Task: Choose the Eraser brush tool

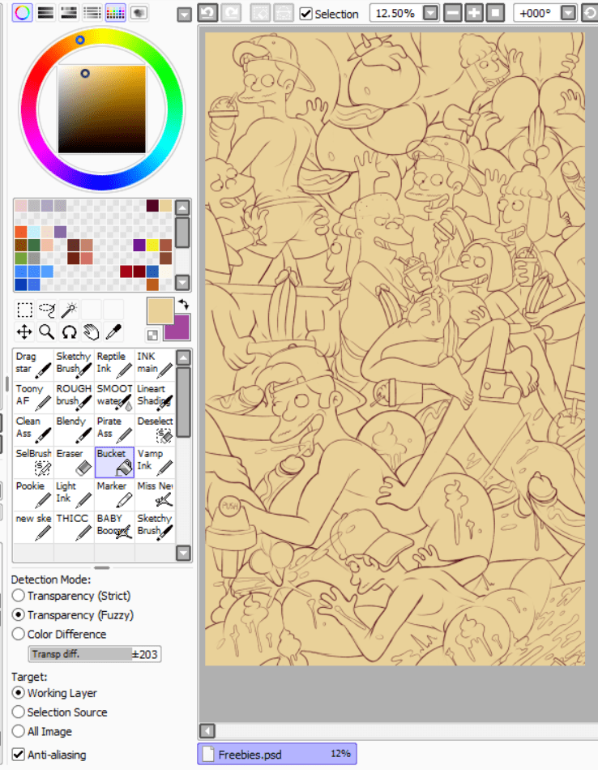Action: 75,461
